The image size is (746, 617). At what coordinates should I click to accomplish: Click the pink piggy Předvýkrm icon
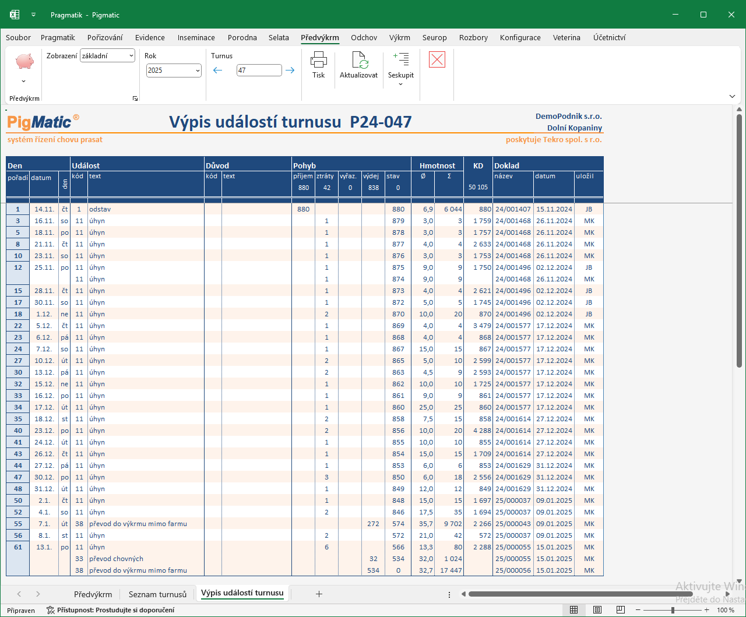click(24, 61)
